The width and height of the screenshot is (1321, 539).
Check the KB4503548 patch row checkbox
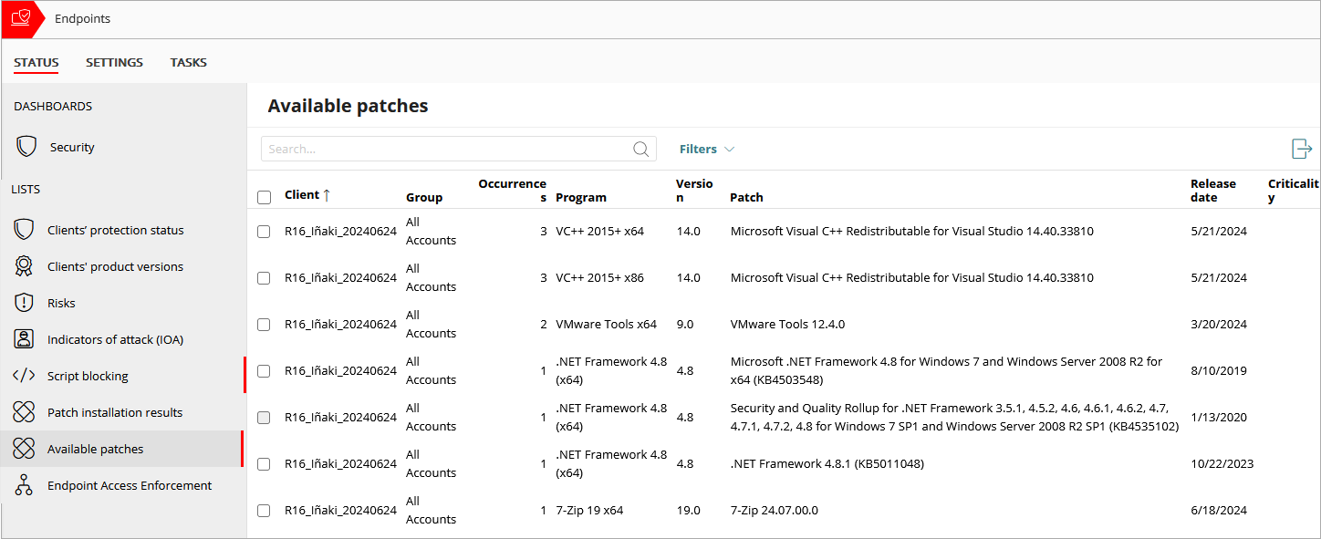pos(264,371)
